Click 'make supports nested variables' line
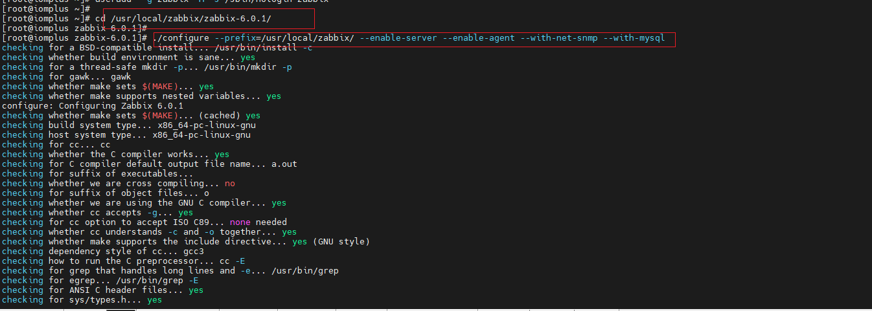Screen dimensions: 872x311 click(x=142, y=96)
